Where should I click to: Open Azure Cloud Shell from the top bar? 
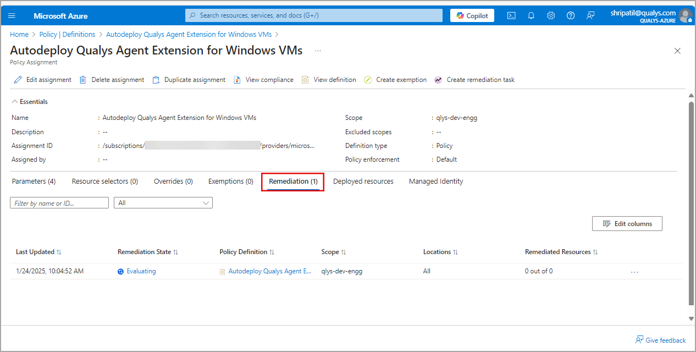[x=511, y=15]
